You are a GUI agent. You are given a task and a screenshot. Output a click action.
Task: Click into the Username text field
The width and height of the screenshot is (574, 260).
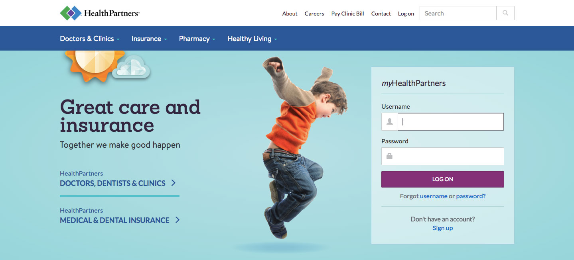click(451, 122)
